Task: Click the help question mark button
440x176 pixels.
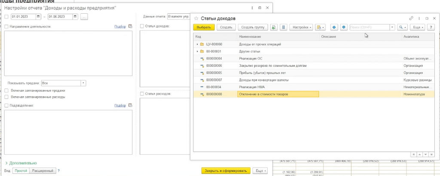Action: coord(431,27)
